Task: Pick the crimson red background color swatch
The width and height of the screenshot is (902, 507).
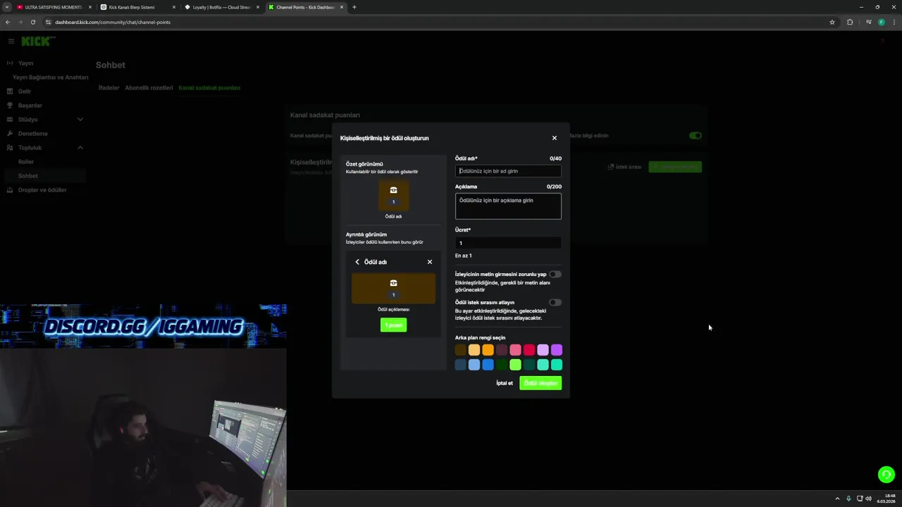Action: (x=529, y=350)
